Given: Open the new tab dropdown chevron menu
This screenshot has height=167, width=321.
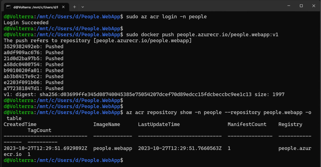Looking at the screenshot, I should click(x=83, y=7).
